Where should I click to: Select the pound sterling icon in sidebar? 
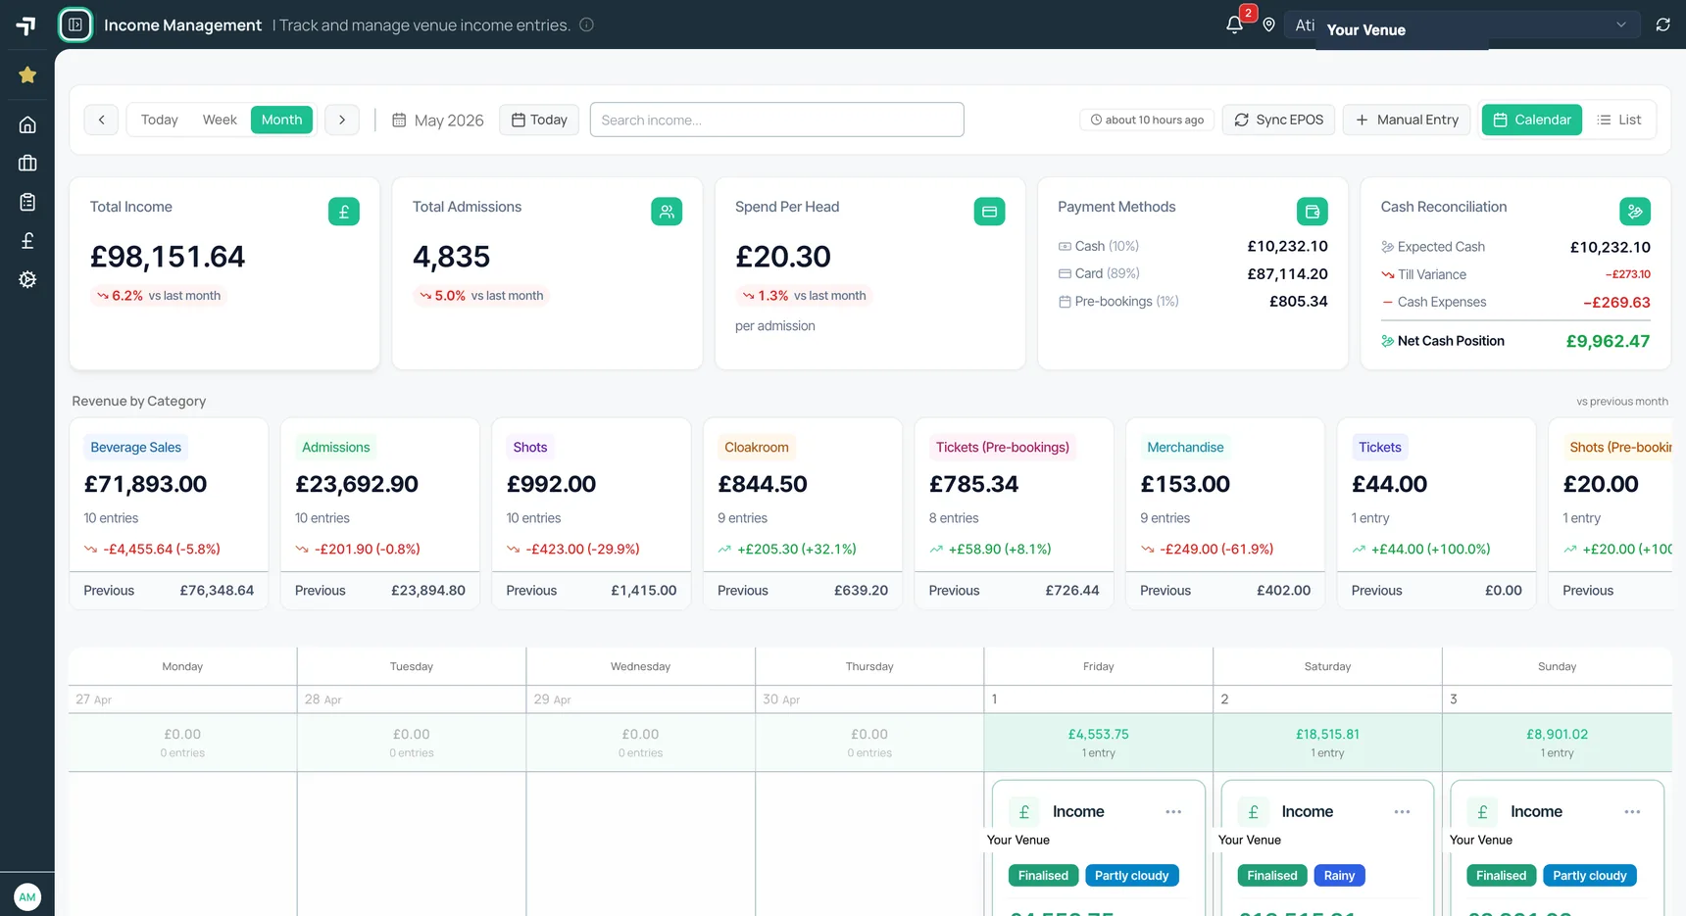(27, 241)
